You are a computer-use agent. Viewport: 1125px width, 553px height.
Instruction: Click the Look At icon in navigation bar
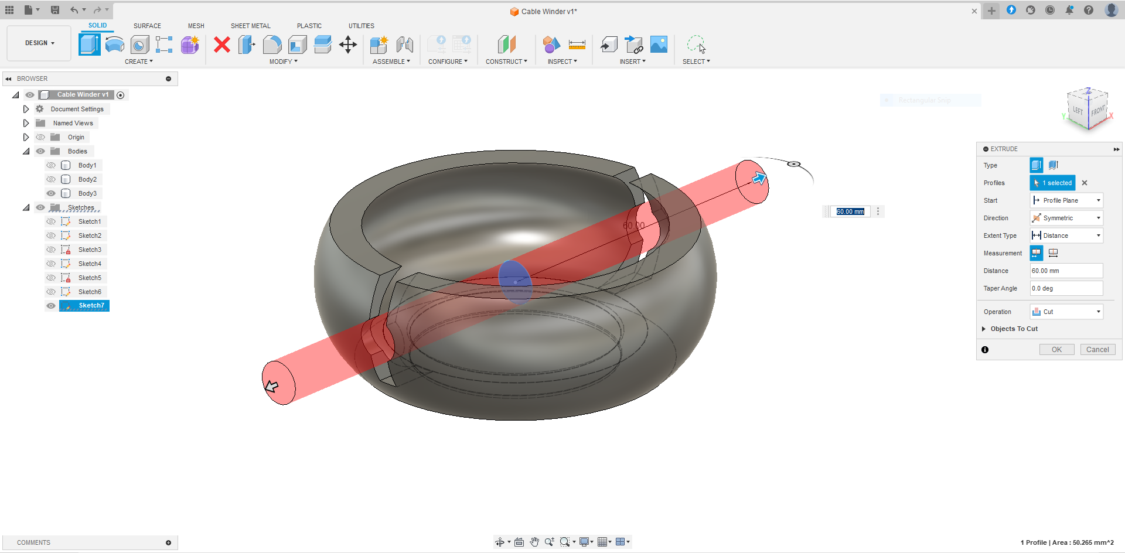pos(519,542)
